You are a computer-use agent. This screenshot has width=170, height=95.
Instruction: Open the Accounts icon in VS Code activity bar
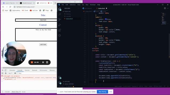point(59,77)
